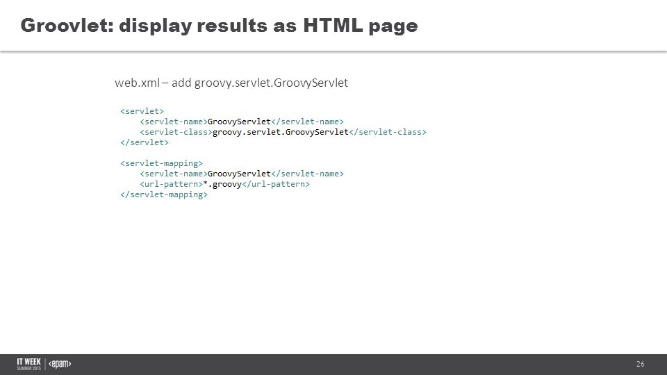Click the closing </servlet-mapping> tag line
The image size is (667, 375).
coord(164,194)
